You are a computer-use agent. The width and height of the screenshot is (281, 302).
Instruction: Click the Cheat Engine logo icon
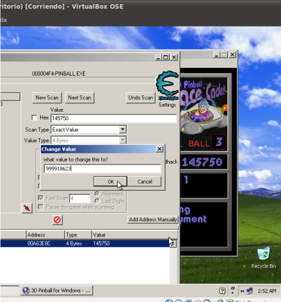pos(167,85)
